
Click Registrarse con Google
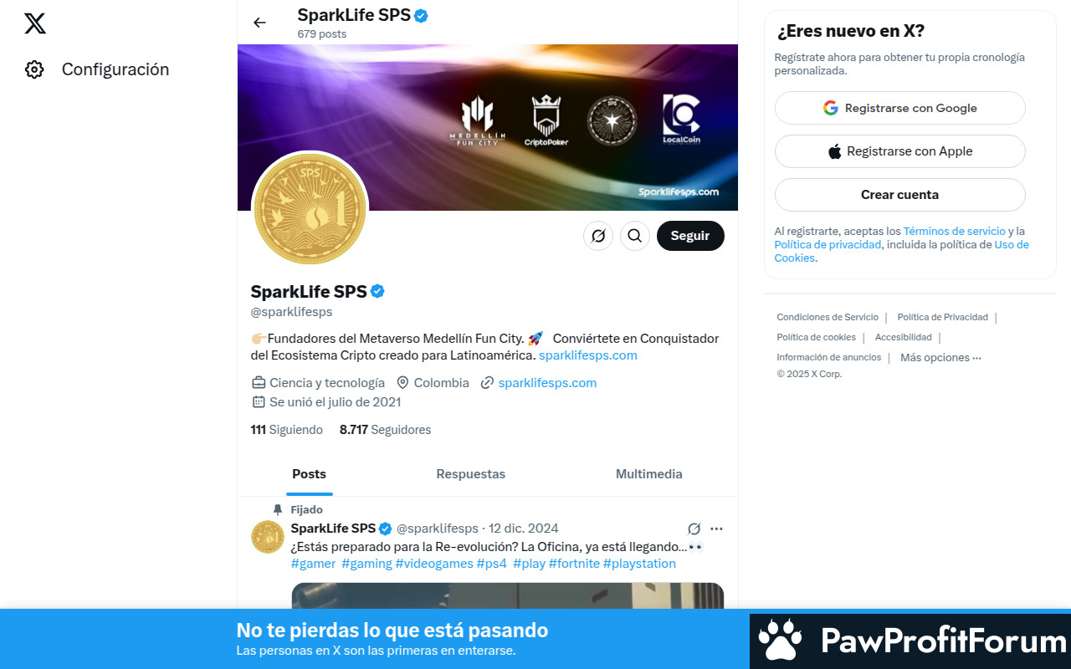click(x=900, y=108)
